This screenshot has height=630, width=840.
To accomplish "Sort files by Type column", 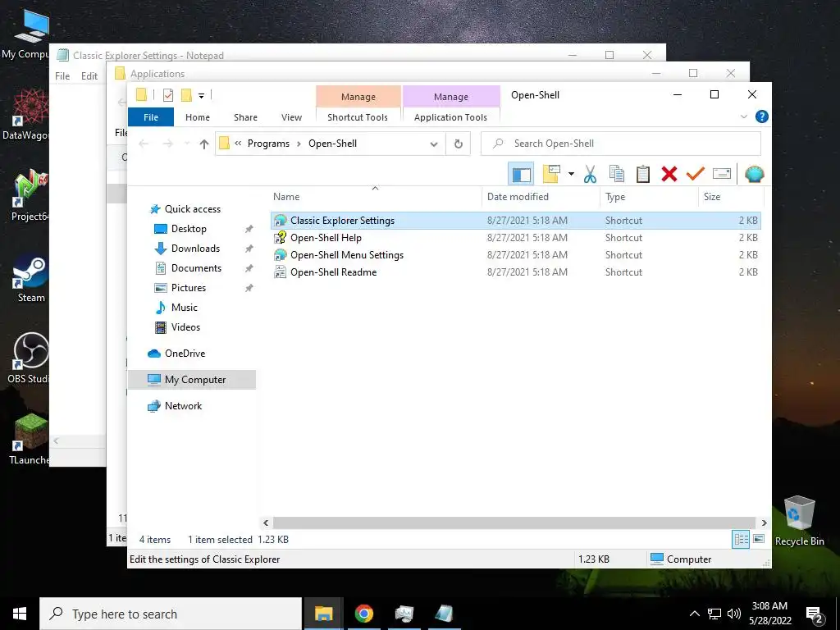I will pos(615,197).
